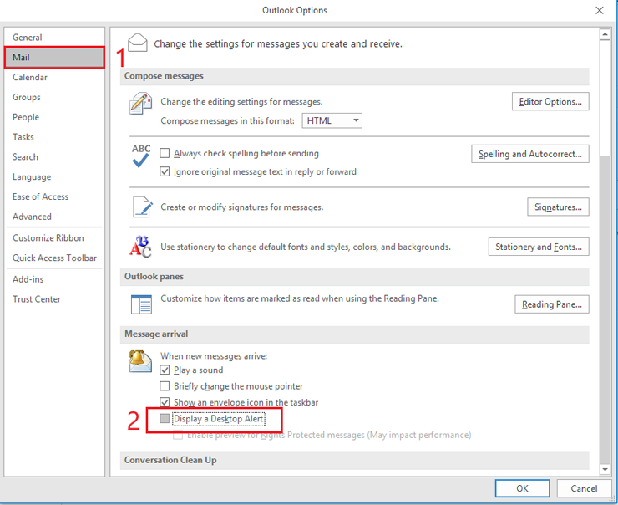Switch to the Groups category
Image resolution: width=618 pixels, height=505 pixels.
[x=54, y=97]
